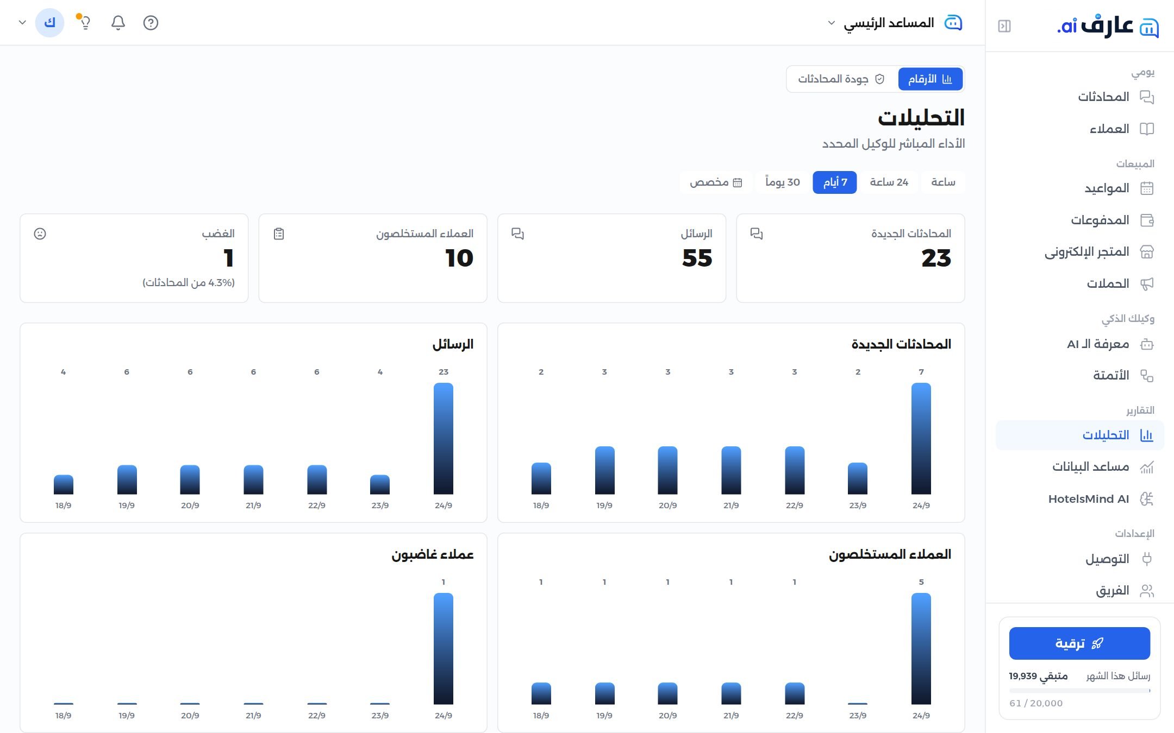Open the مخصص custom date range
Viewport: 1174px width, 733px height.
(716, 182)
